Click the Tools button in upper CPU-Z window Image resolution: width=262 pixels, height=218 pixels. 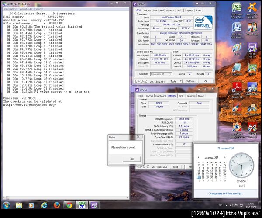point(173,81)
